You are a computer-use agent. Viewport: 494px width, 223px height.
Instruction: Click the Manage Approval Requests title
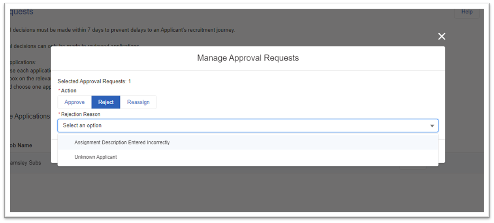tap(248, 58)
